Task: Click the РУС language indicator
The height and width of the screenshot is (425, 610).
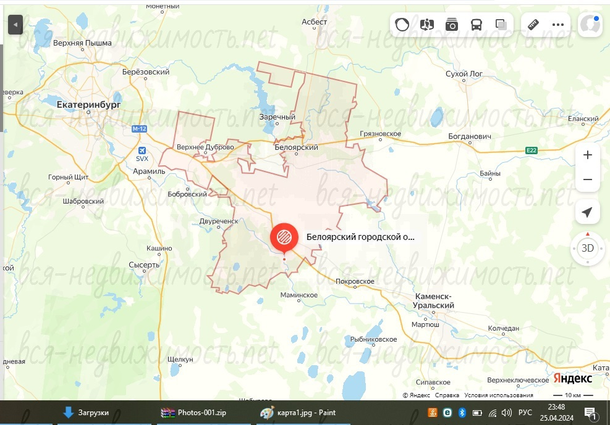Action: coord(525,413)
